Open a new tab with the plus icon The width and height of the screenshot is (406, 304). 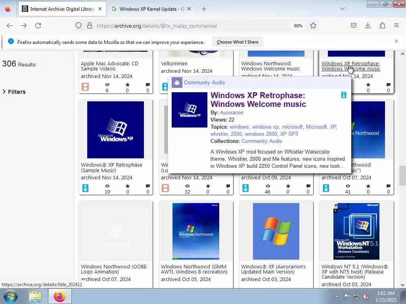[204, 9]
